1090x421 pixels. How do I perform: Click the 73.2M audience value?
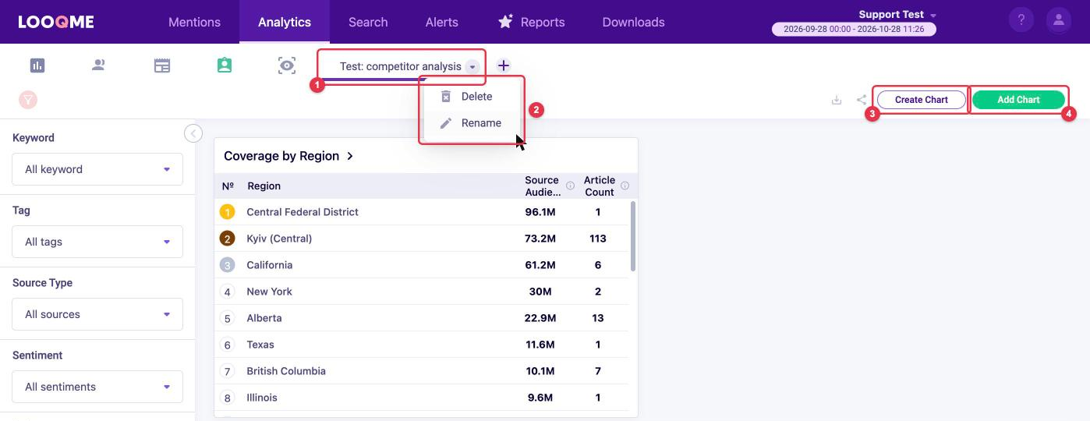point(540,239)
